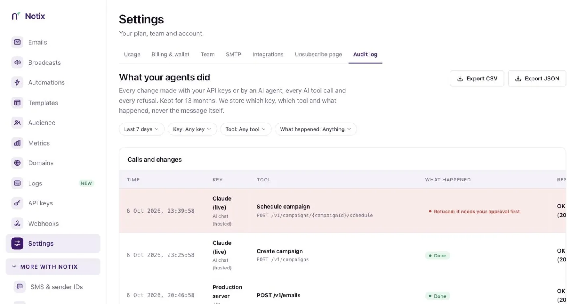The image size is (579, 304).
Task: Click the TIME column header
Action: [x=133, y=180]
